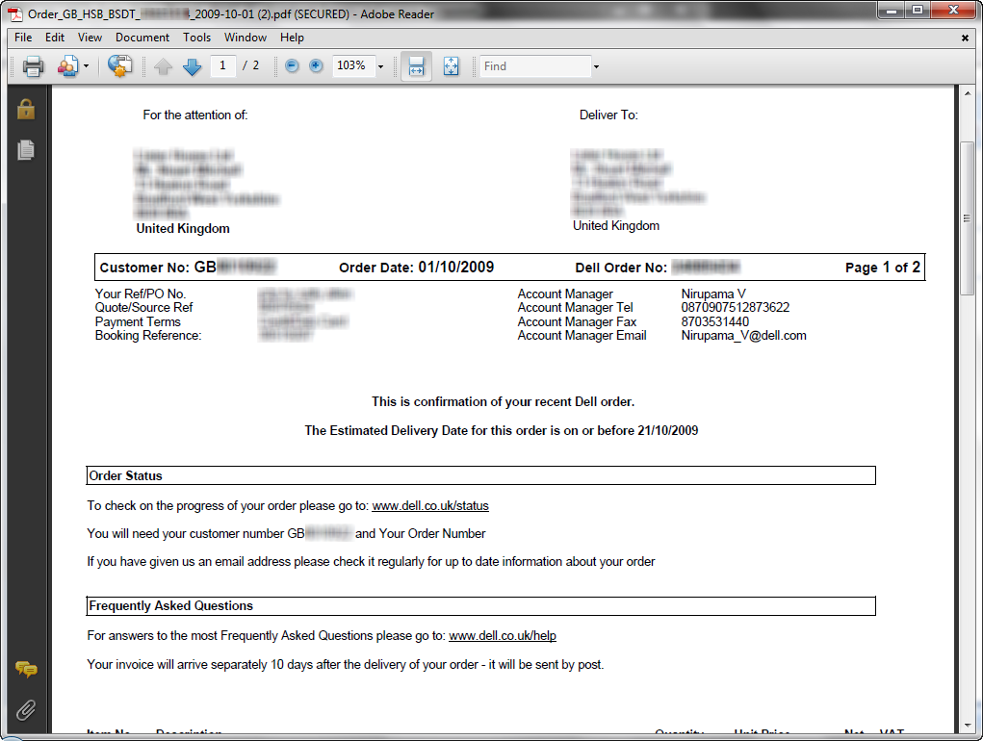This screenshot has width=983, height=741.
Task: Click the 'Quote/Source Ref' label
Action: coord(144,308)
